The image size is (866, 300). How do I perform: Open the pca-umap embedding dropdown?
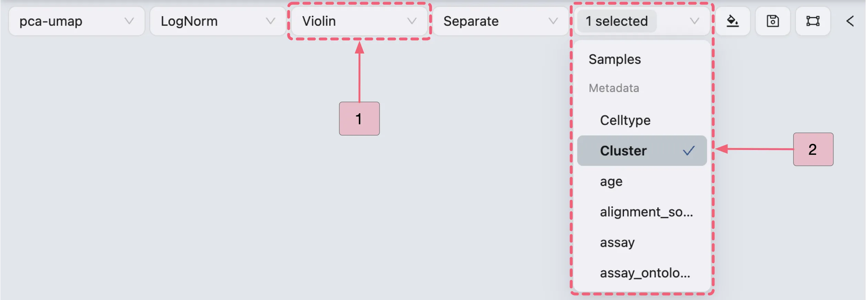(76, 21)
